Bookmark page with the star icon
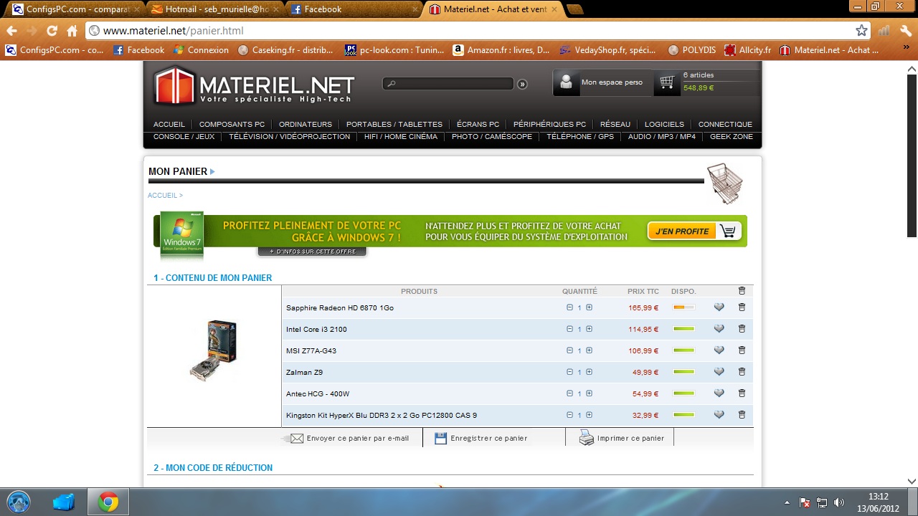 click(861, 31)
